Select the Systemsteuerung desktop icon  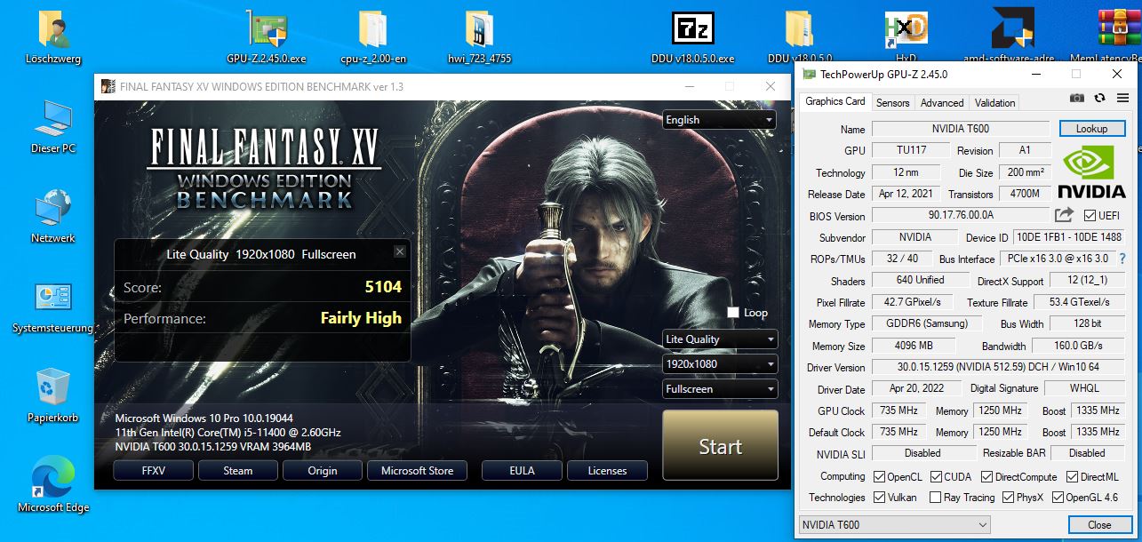point(53,307)
